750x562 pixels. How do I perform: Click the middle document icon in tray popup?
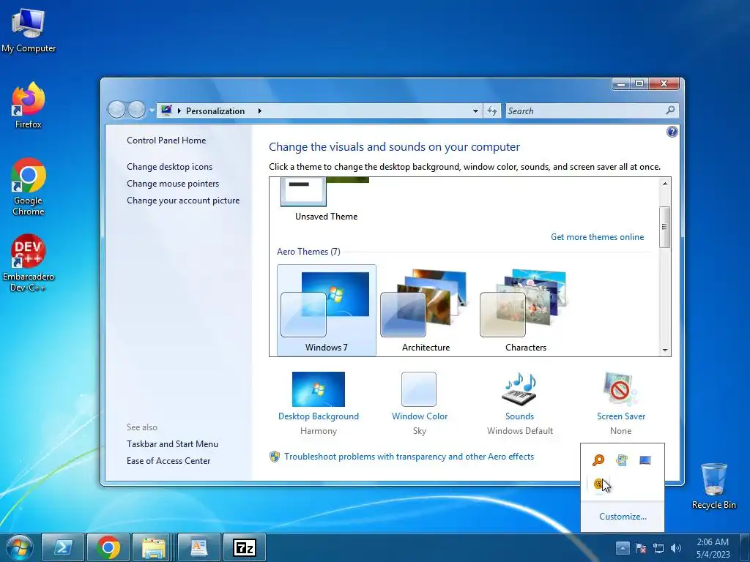[622, 460]
